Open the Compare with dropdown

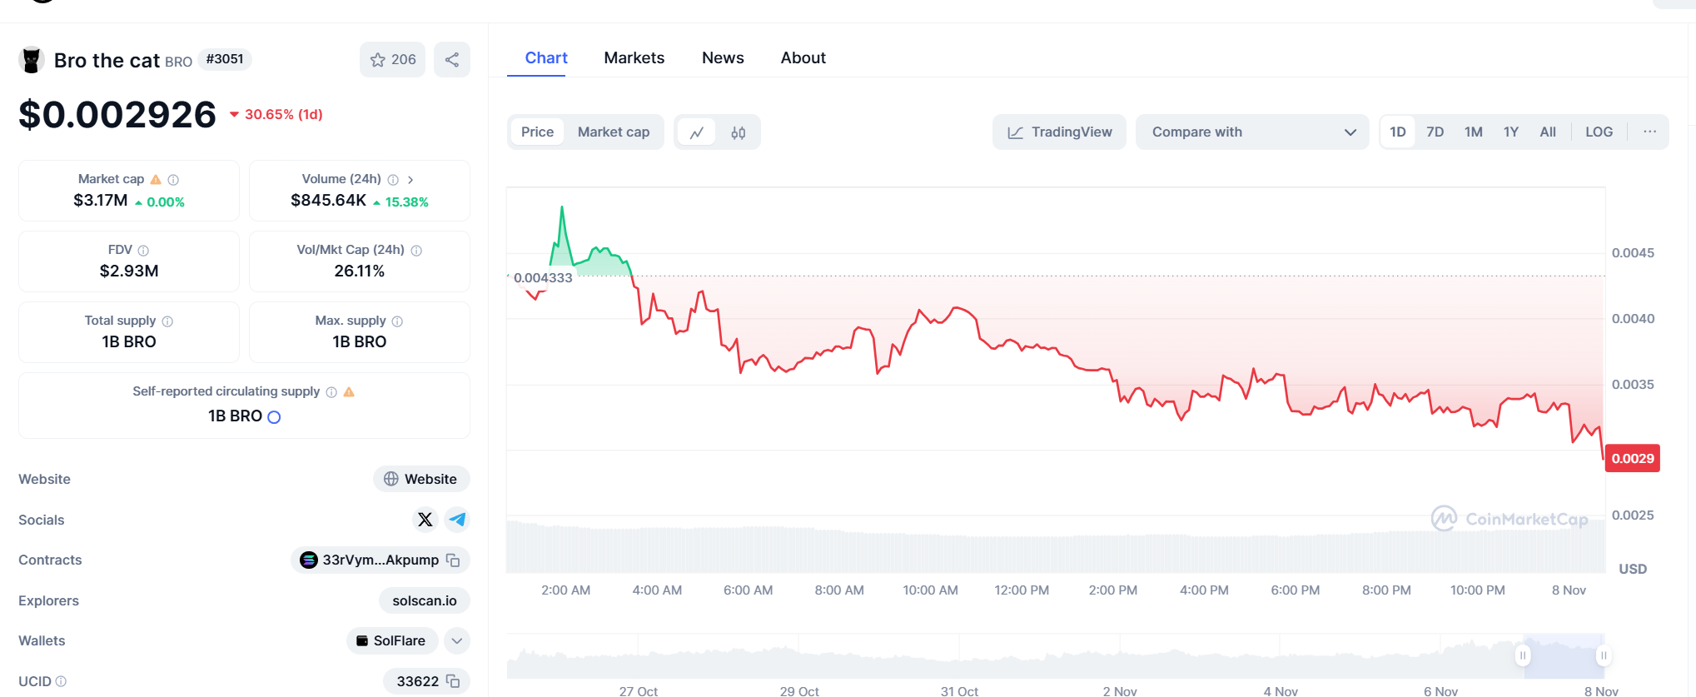tap(1251, 132)
